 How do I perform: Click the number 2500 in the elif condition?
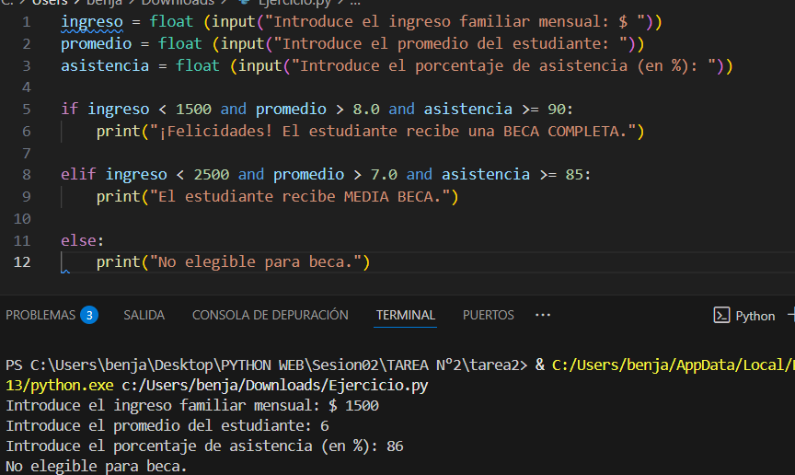pos(211,175)
